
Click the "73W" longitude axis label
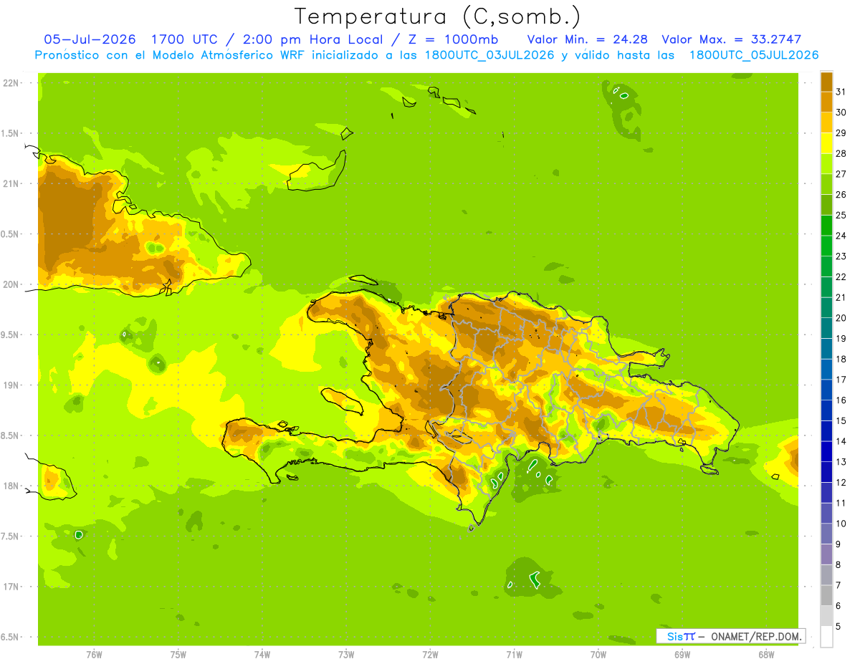(x=346, y=655)
